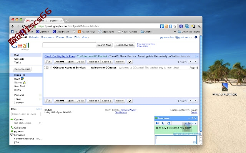The image size is (246, 153).
Task: Click the Search the Web button
Action: pos(125,45)
